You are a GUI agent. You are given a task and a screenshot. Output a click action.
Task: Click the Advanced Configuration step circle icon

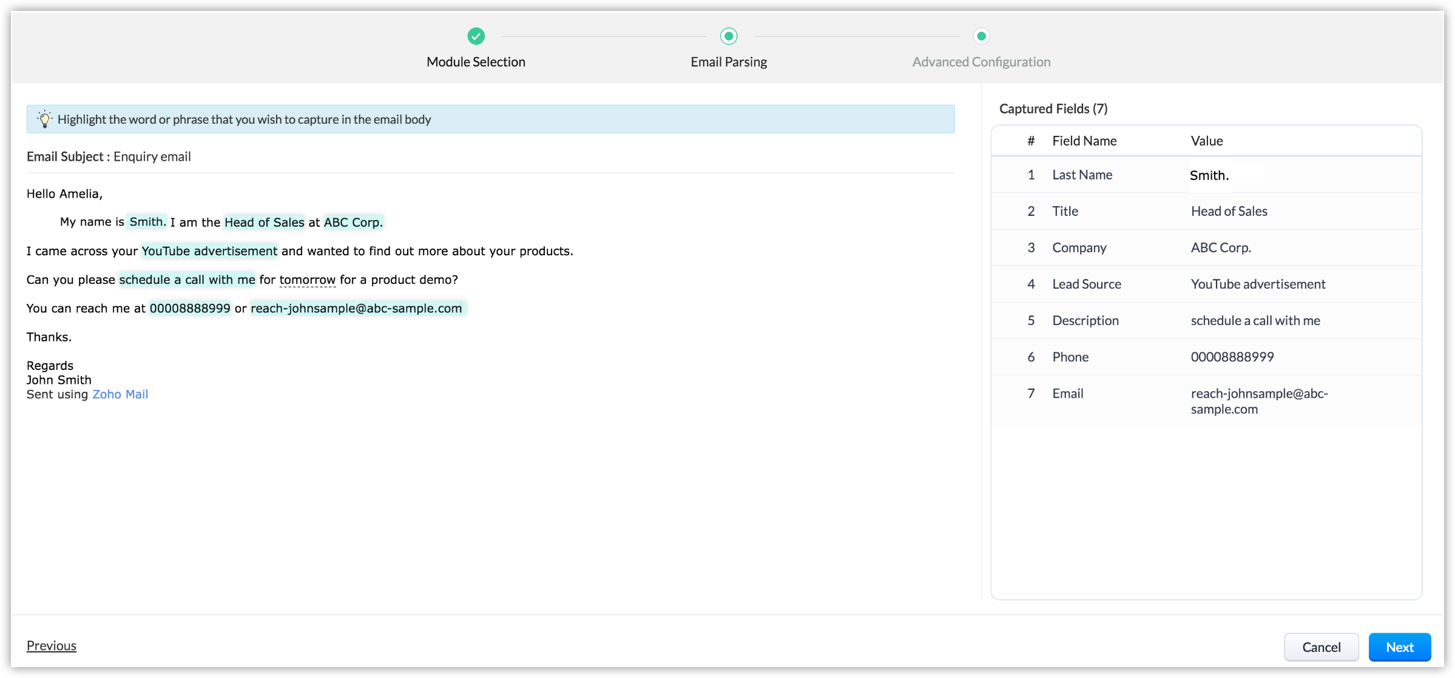981,36
